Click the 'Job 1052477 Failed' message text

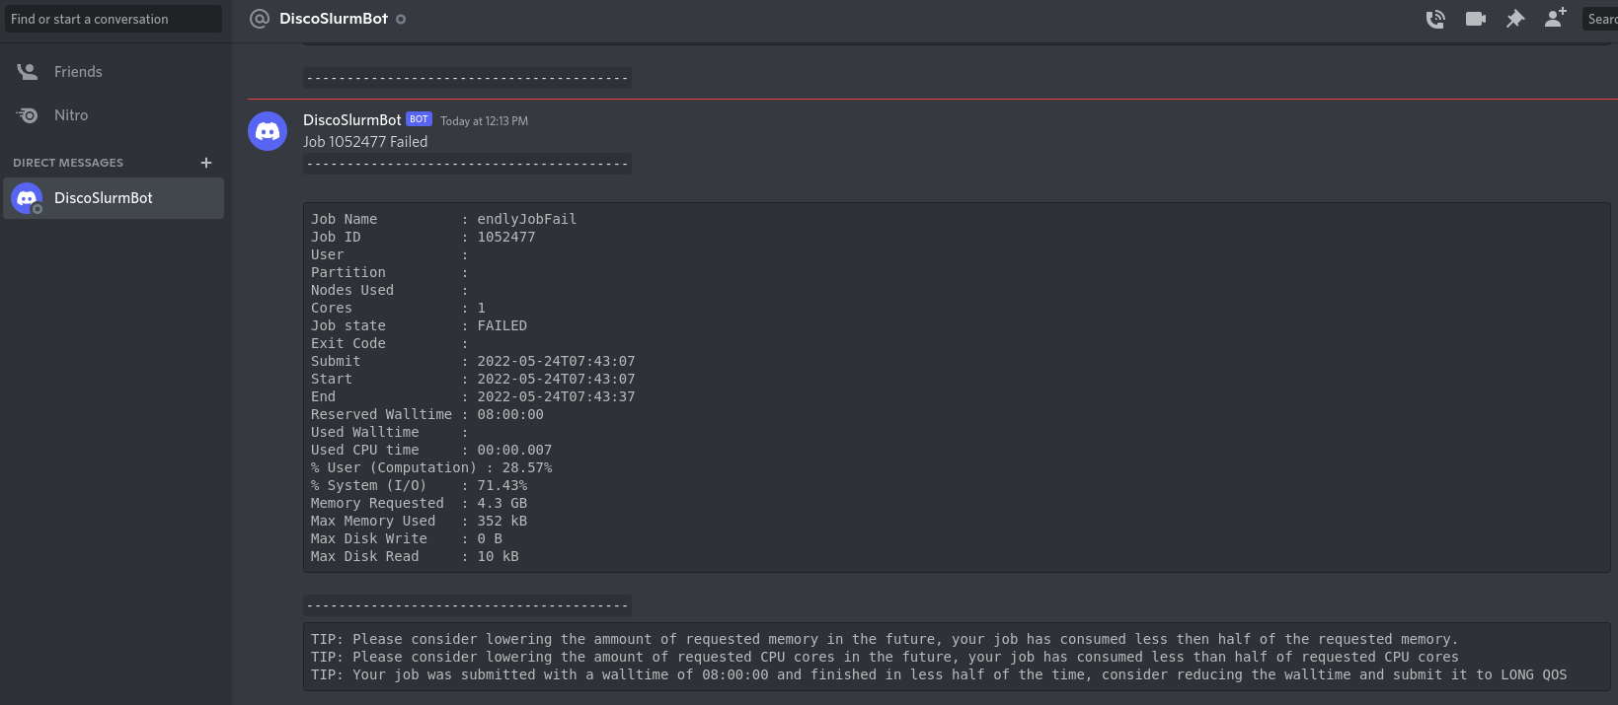point(365,142)
